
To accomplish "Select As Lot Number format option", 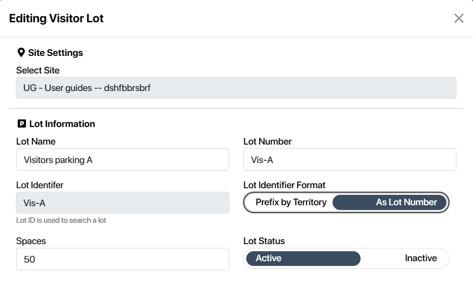I will click(390, 202).
